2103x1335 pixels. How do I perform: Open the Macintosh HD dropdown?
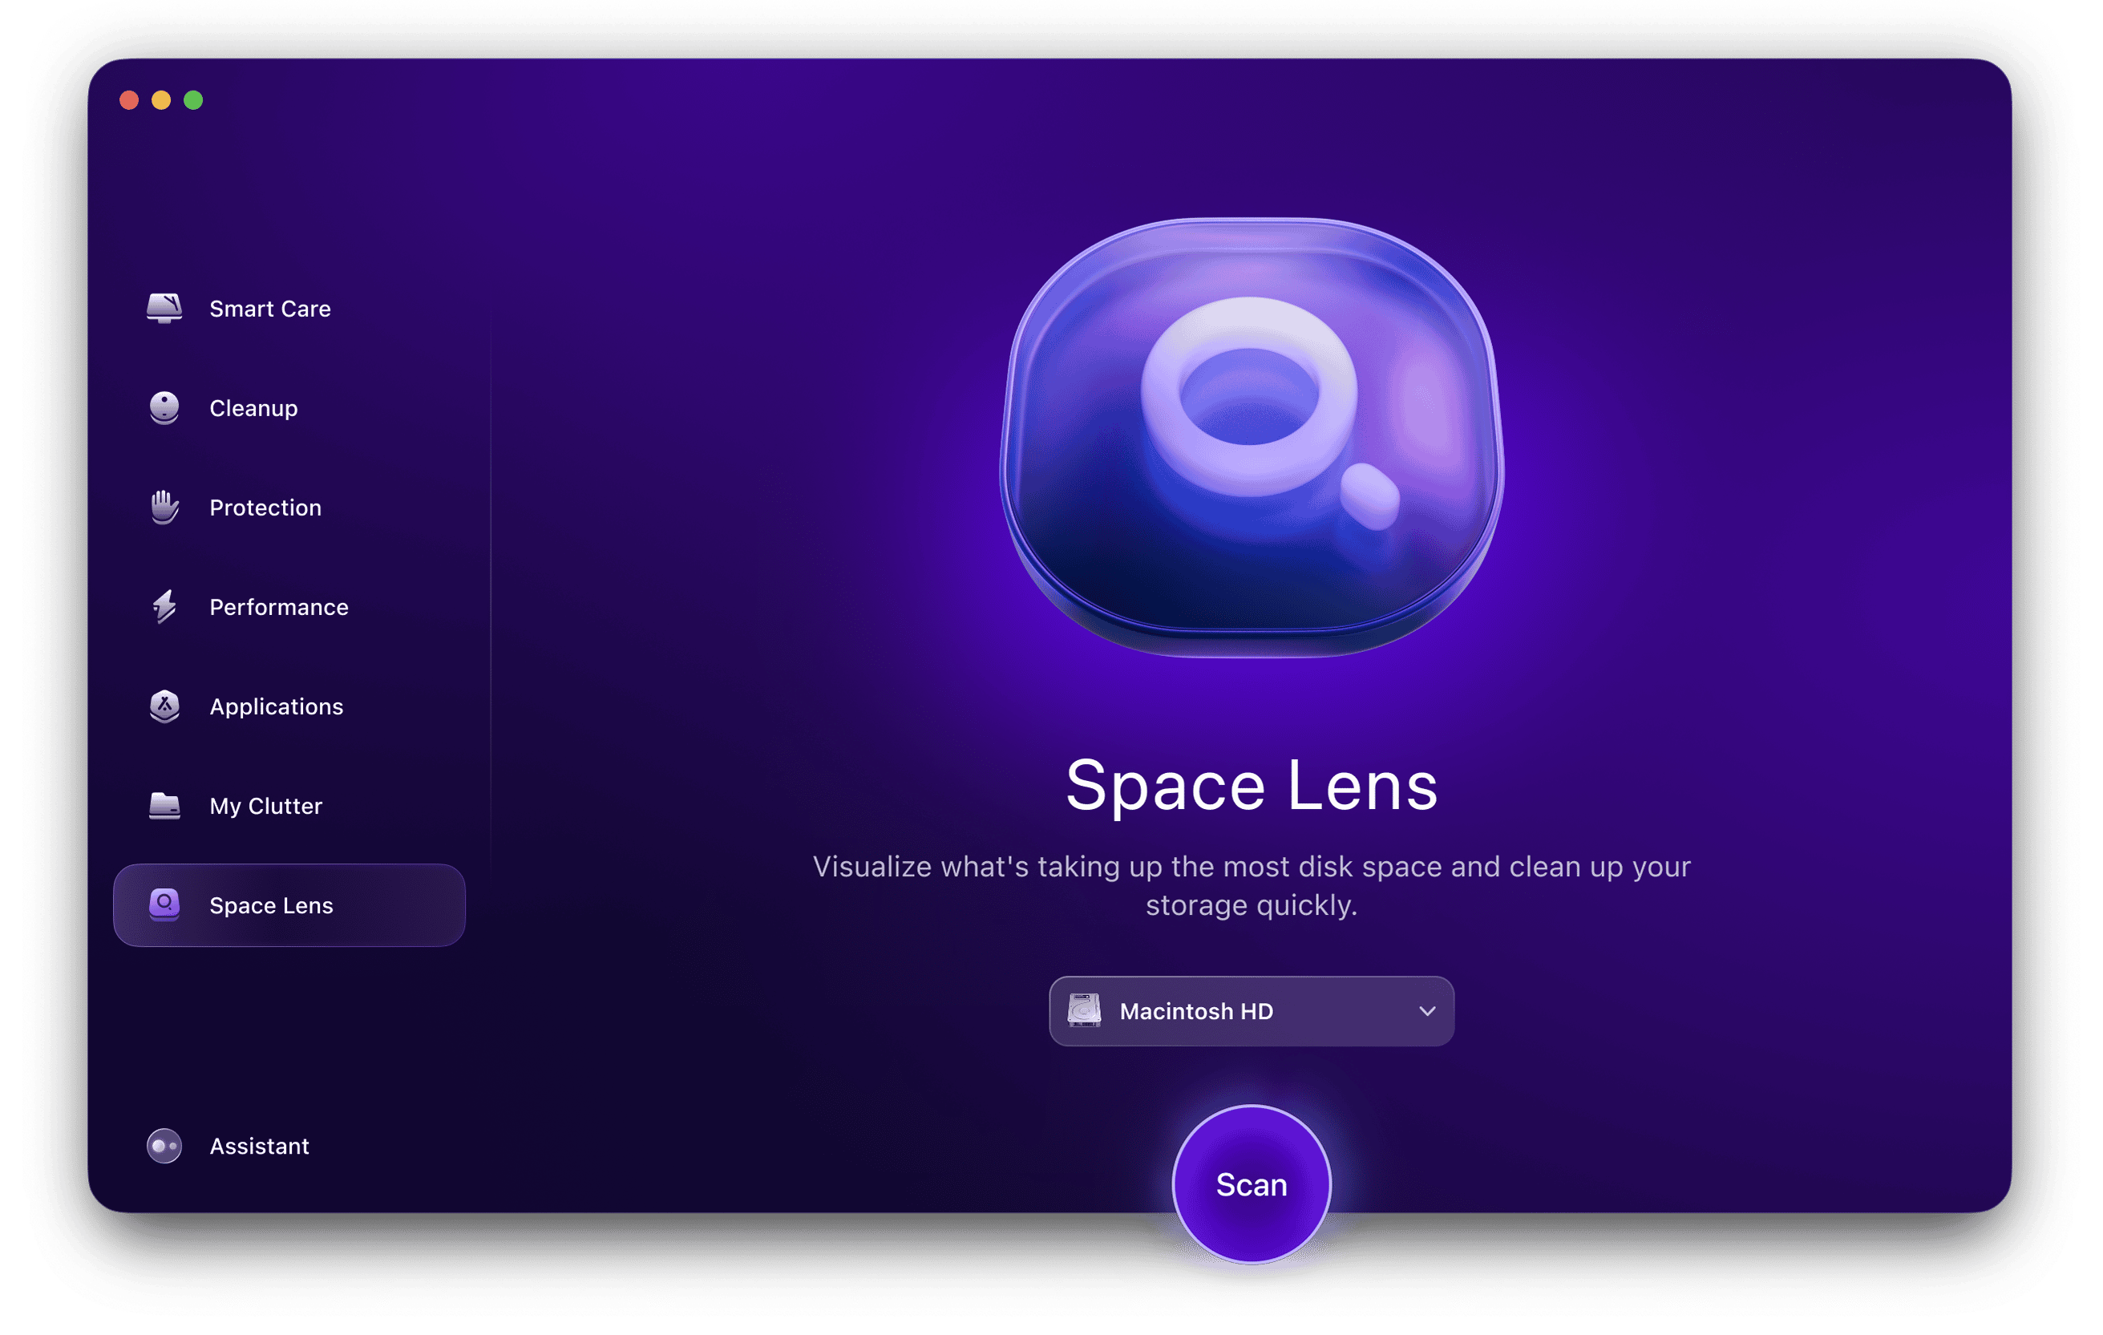click(1251, 1011)
